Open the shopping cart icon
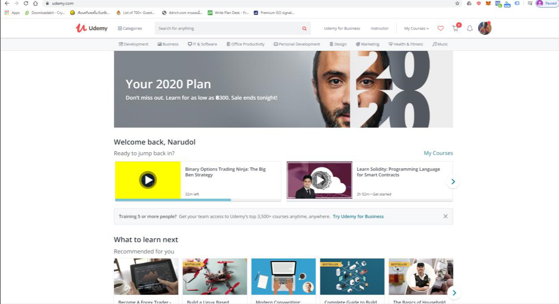Viewport: 559px width, 304px height. (455, 28)
